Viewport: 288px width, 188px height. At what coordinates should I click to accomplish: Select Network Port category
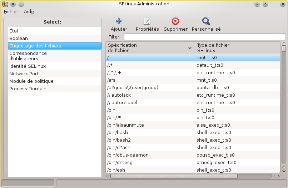tap(55, 74)
